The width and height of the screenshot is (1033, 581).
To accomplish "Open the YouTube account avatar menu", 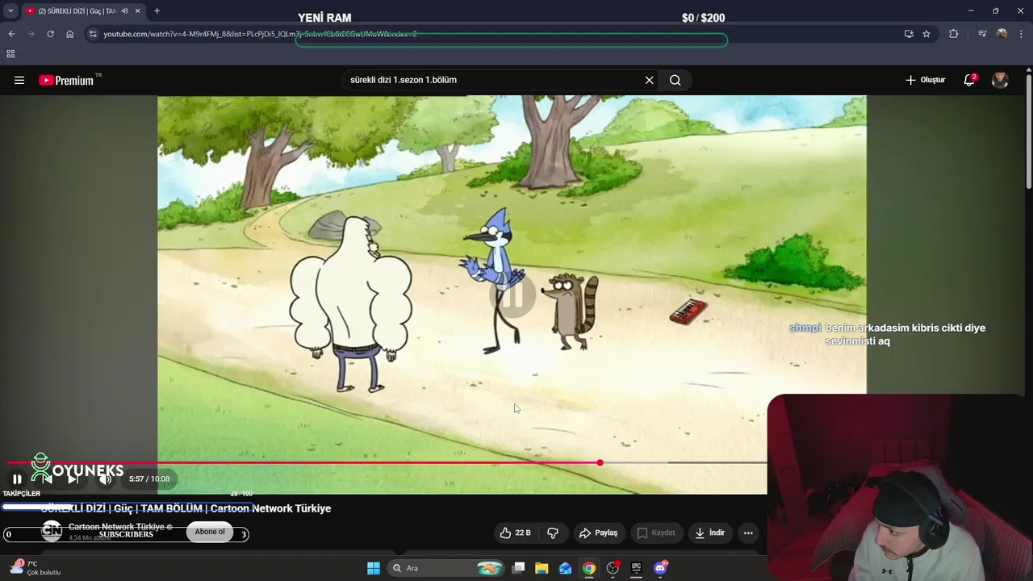I will [1000, 80].
